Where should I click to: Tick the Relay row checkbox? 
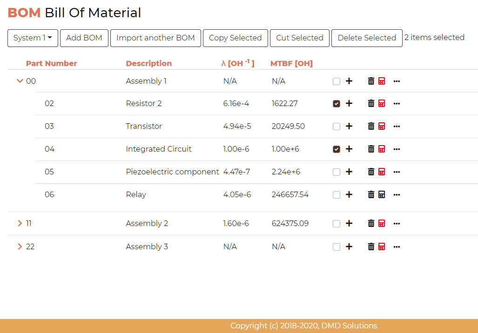pyautogui.click(x=337, y=195)
